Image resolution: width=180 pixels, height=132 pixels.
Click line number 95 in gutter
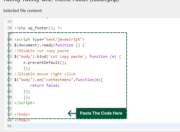click(x=10, y=126)
